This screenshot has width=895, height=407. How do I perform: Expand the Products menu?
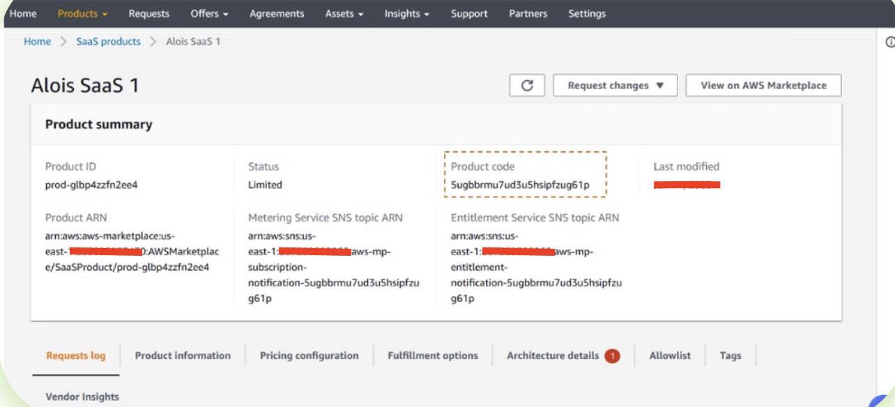pos(82,13)
